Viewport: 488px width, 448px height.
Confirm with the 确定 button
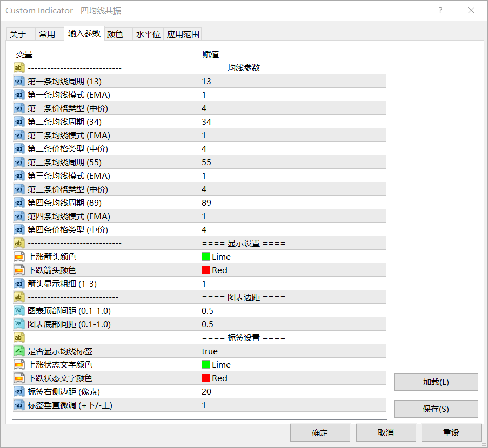point(320,432)
